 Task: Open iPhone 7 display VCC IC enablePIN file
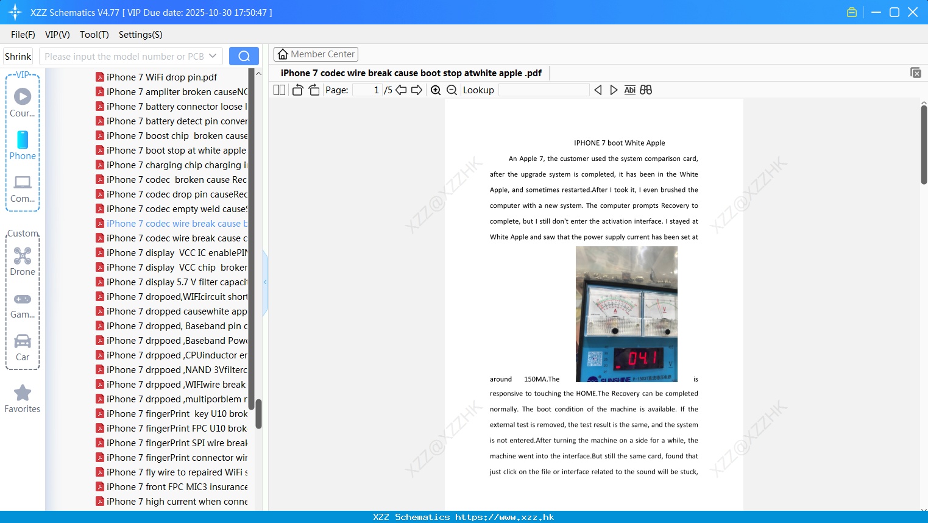click(171, 252)
